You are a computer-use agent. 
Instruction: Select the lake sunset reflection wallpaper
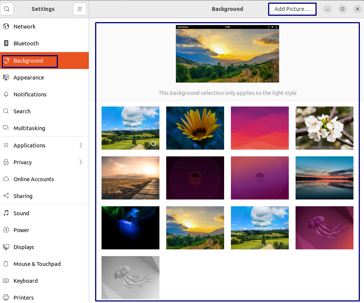tap(324, 178)
